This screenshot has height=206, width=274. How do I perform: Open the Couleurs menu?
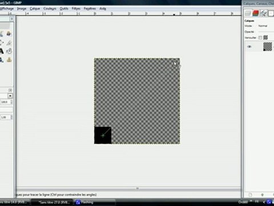[x=50, y=9]
